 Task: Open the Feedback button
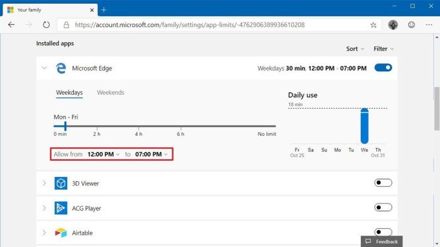click(x=382, y=241)
